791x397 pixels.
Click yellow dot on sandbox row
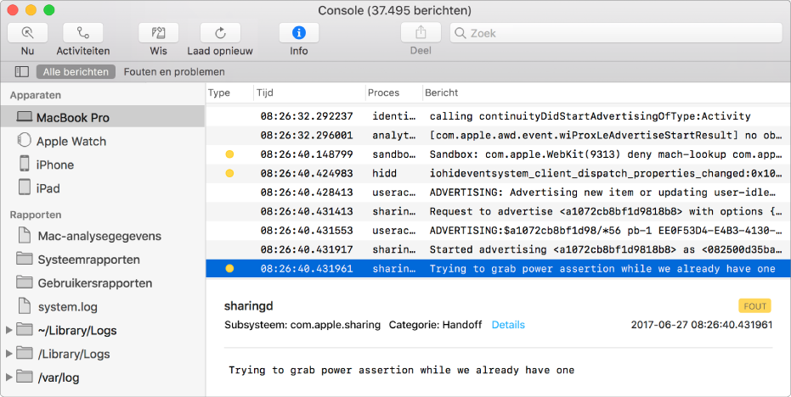(229, 154)
